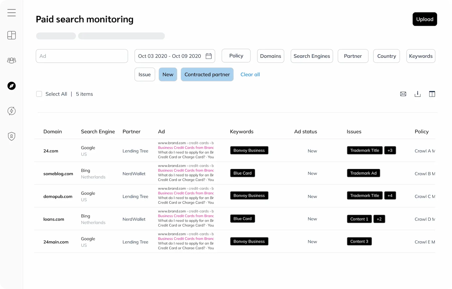Click the email results icon above the table
The width and height of the screenshot is (452, 289).
[x=403, y=94]
